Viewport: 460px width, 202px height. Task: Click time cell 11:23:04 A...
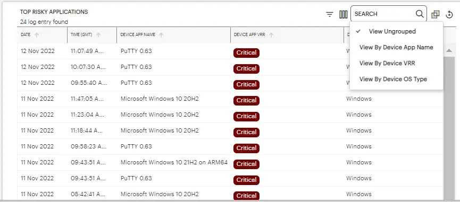87,115
